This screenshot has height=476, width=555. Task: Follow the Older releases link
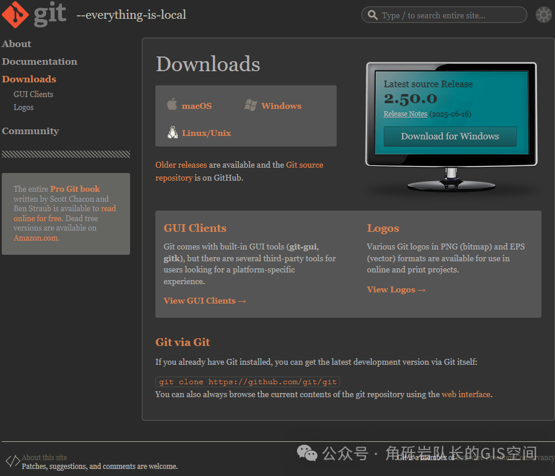point(181,165)
